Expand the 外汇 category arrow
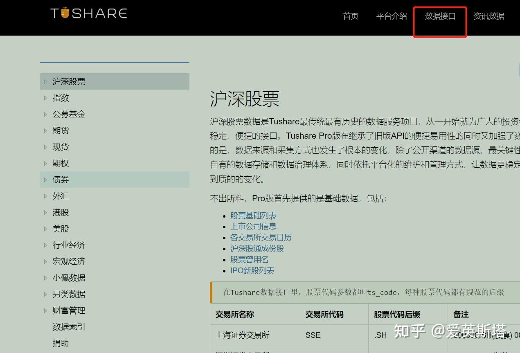This screenshot has width=520, height=353. [x=45, y=196]
